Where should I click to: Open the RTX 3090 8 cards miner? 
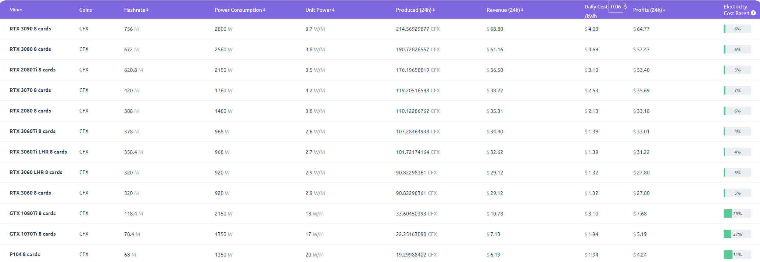tap(30, 29)
